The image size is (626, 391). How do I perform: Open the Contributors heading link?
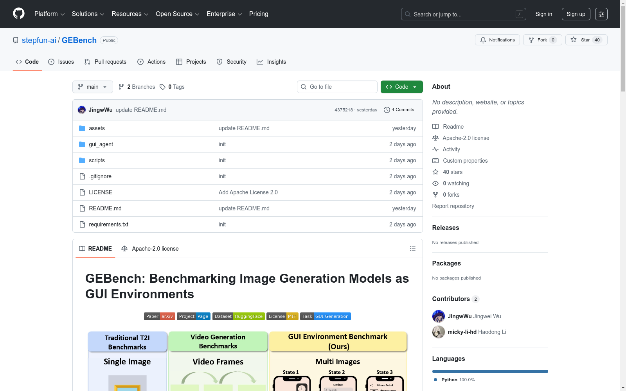pos(456,299)
